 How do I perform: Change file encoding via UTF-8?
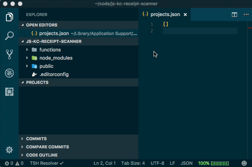point(157,163)
